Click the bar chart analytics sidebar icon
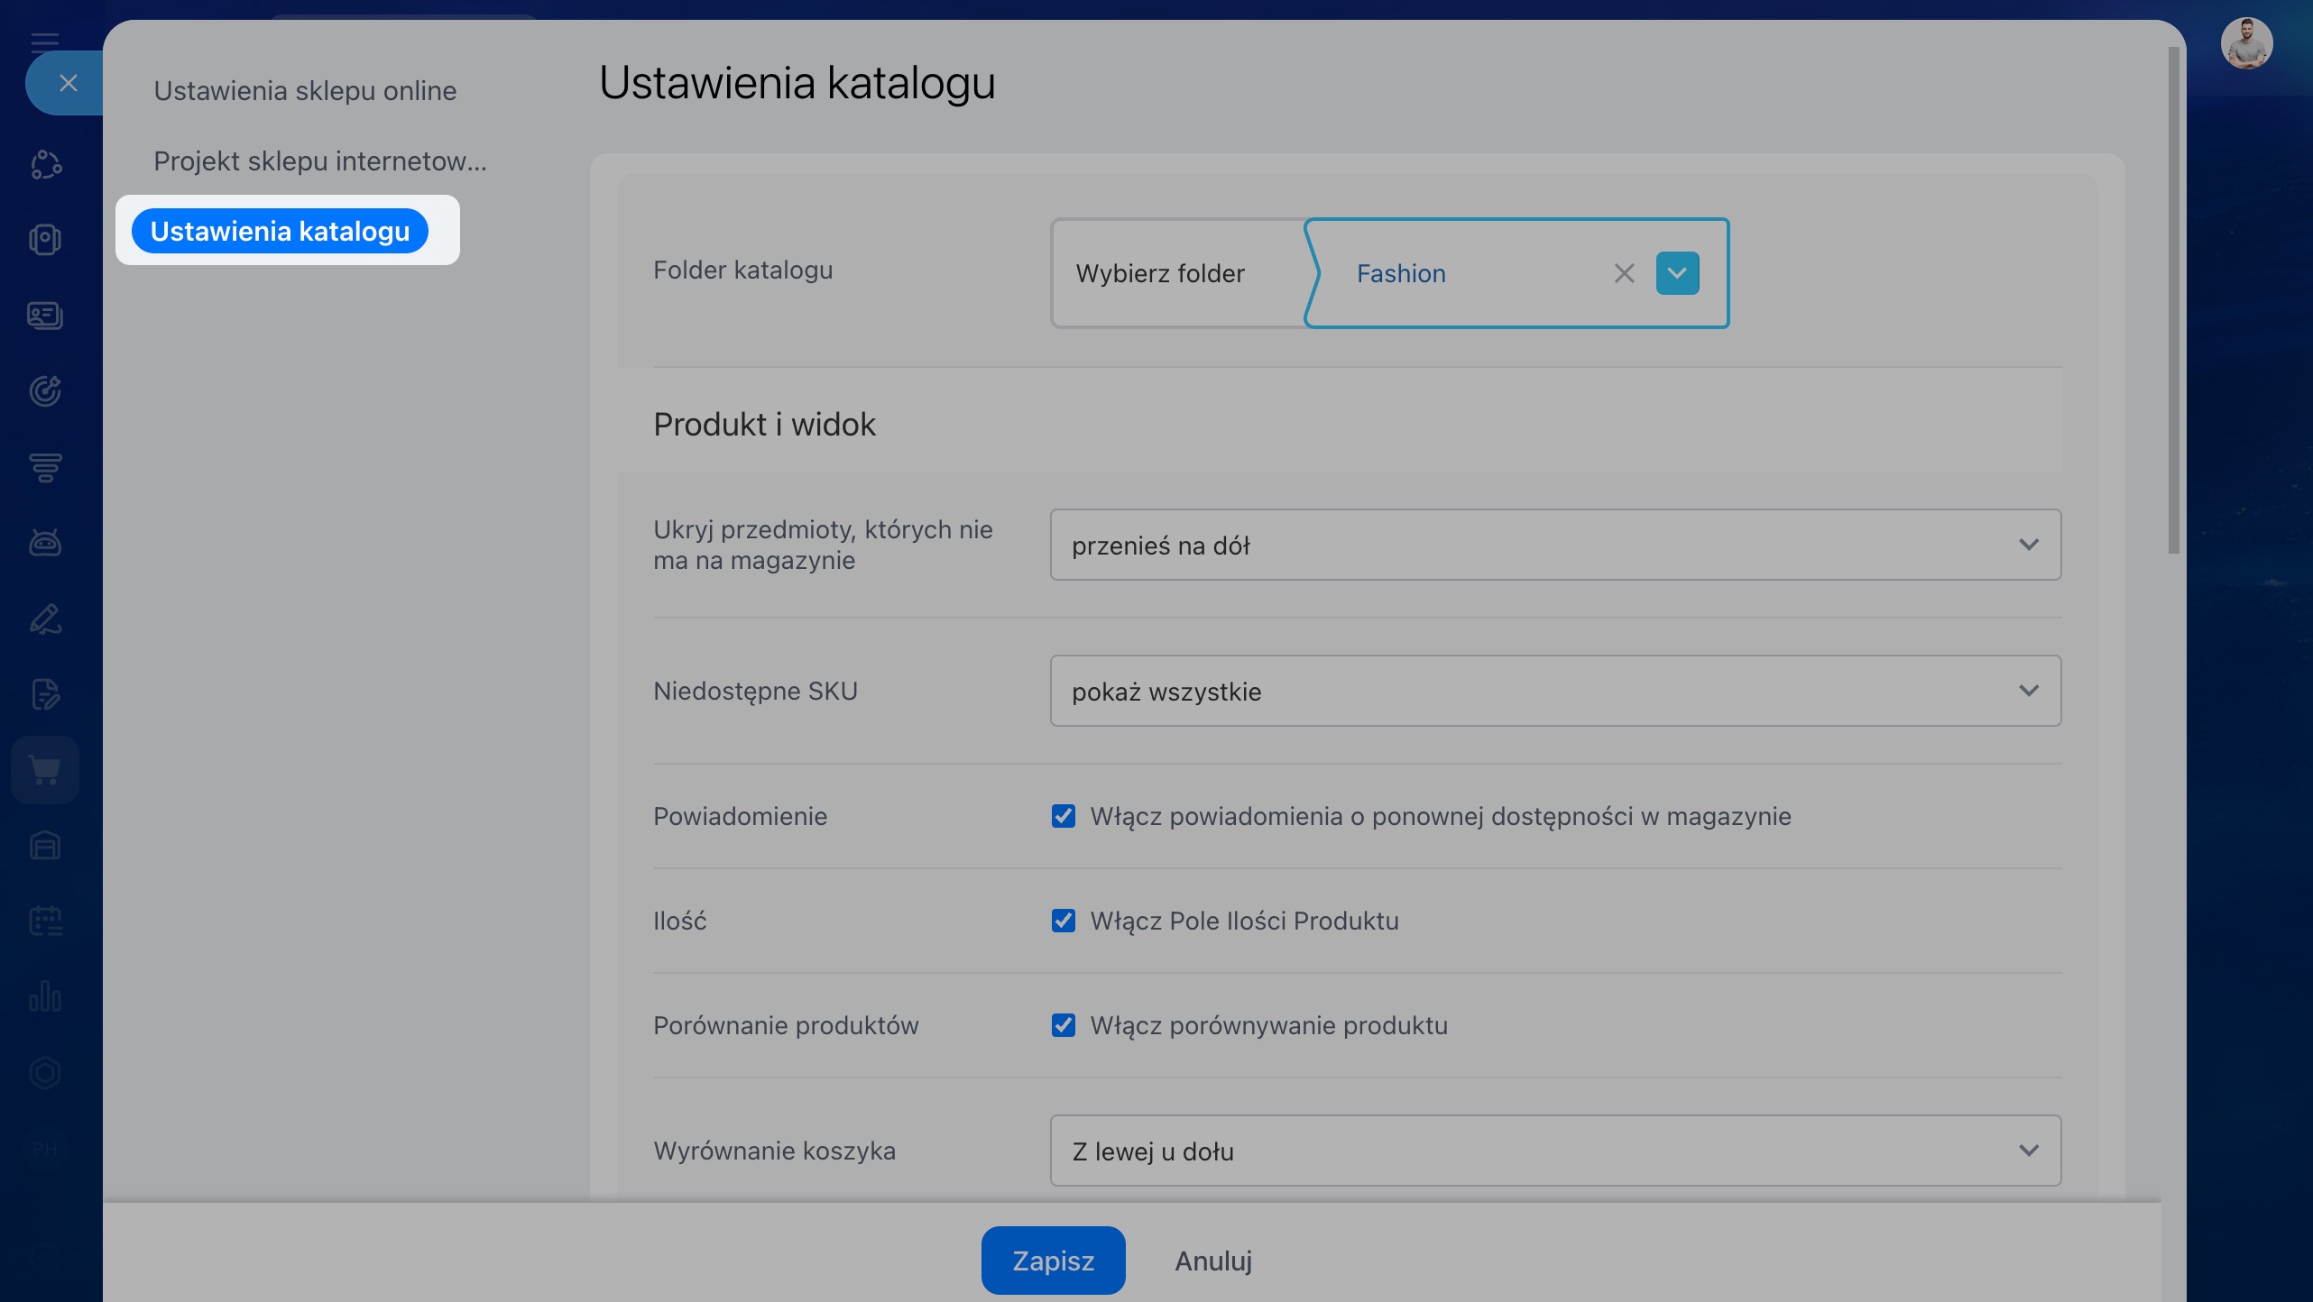This screenshot has height=1302, width=2313. tap(45, 996)
